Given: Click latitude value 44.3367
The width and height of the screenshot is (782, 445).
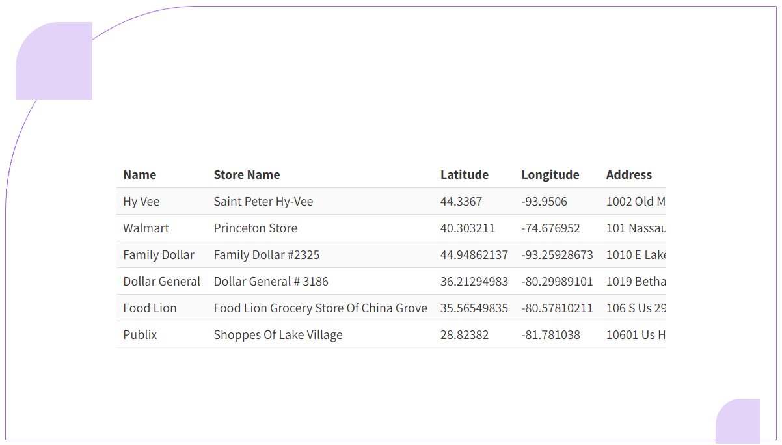Looking at the screenshot, I should (461, 202).
